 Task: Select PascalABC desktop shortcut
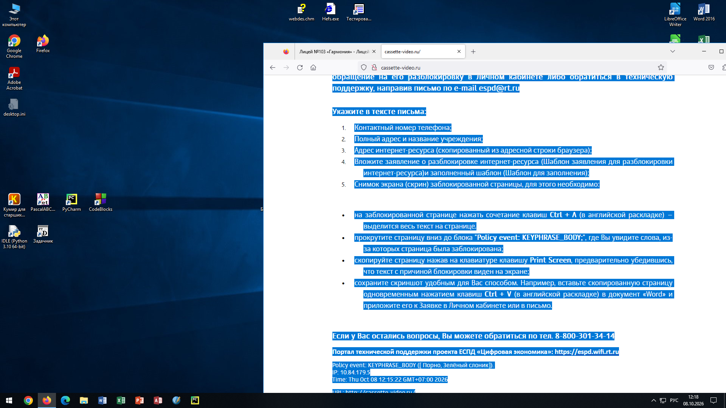[43, 202]
